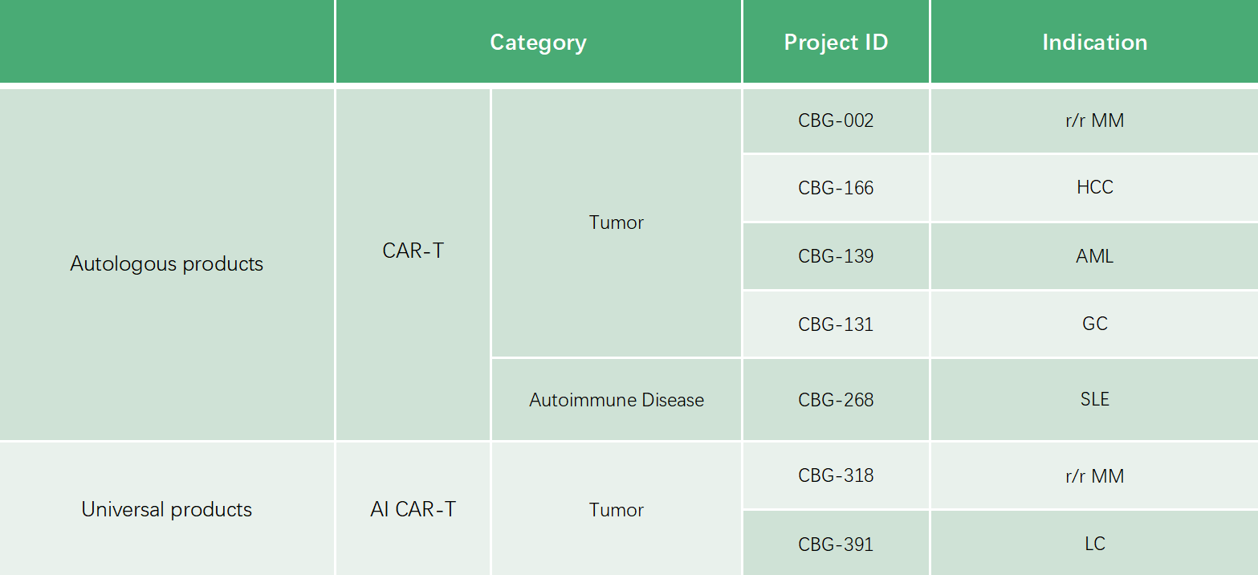Select project ID CBG-391
Viewport: 1258px width, 575px height.
coord(836,544)
